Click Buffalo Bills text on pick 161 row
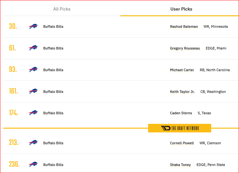Viewport: 239px width, 173px height. [53, 92]
